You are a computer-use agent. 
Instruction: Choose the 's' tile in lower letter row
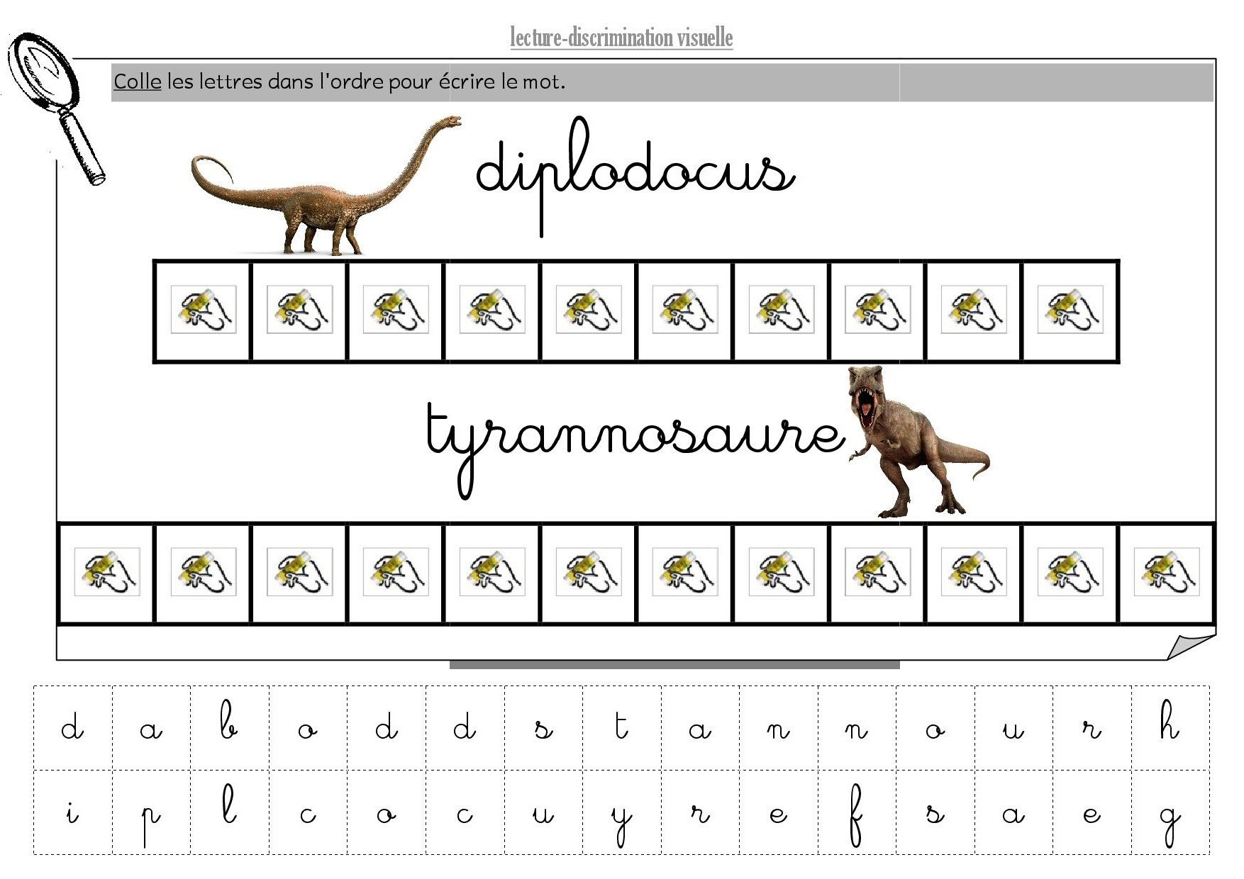(935, 812)
